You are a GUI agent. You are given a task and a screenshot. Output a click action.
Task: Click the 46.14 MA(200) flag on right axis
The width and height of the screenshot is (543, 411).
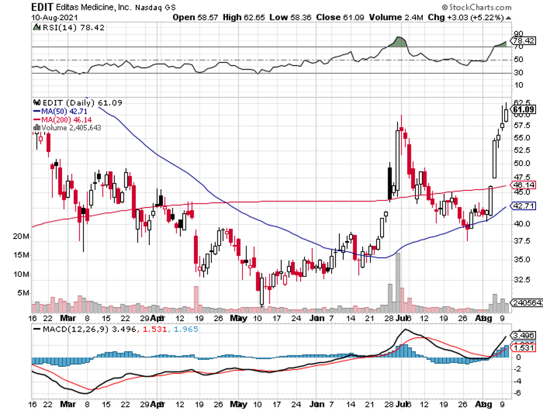[x=524, y=185]
